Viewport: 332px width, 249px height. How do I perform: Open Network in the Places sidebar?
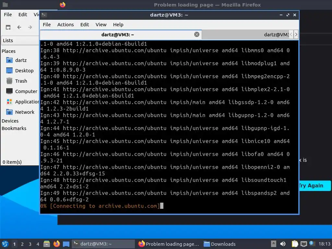click(20, 112)
